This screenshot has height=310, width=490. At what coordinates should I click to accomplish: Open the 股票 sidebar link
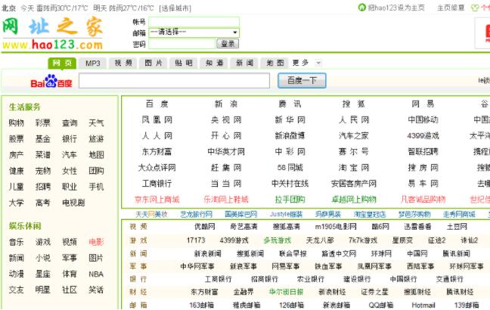(x=16, y=139)
